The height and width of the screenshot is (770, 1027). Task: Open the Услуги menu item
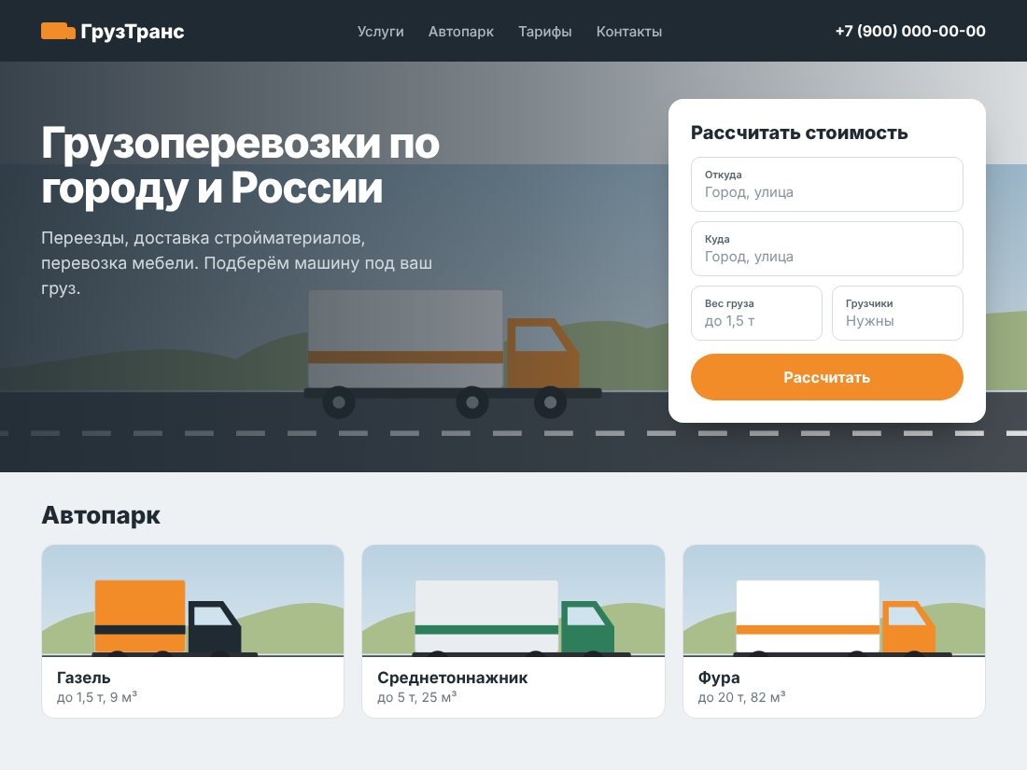click(x=381, y=32)
